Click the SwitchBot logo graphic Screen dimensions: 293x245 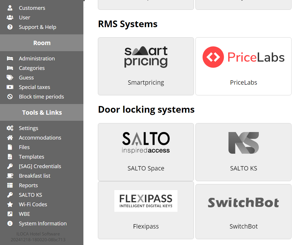click(x=243, y=203)
